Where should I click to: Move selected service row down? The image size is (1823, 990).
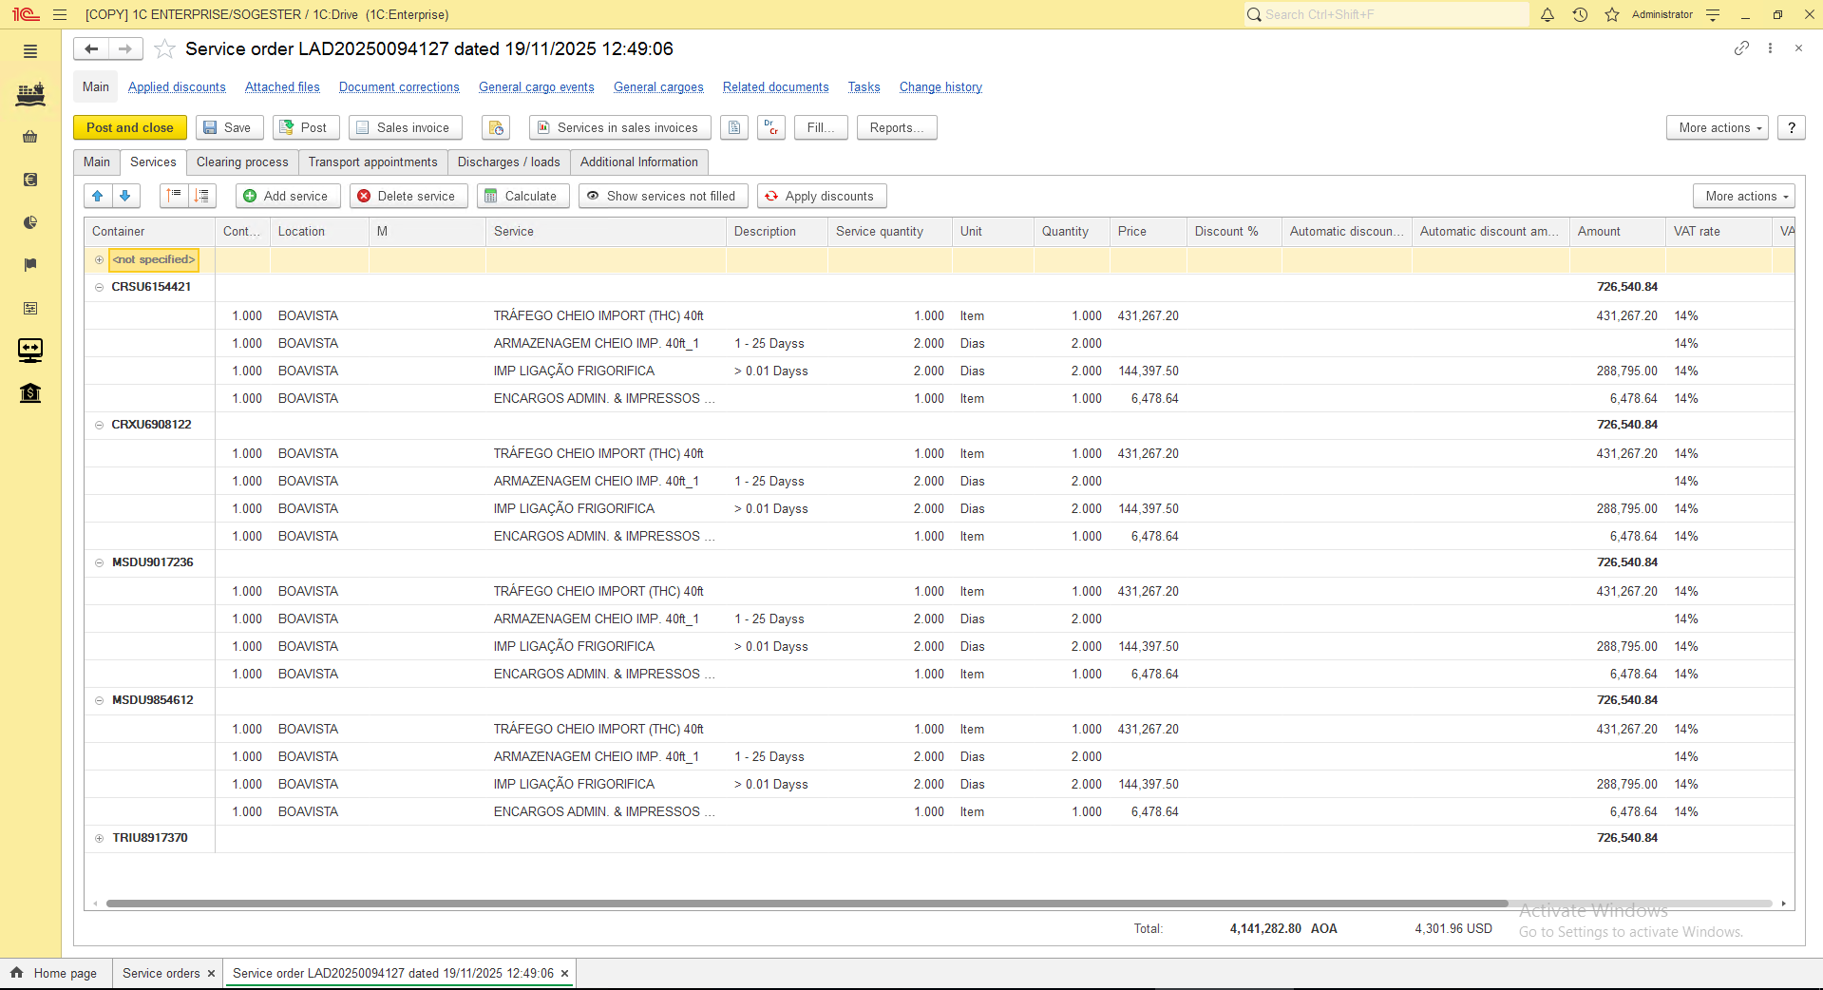[x=125, y=196]
